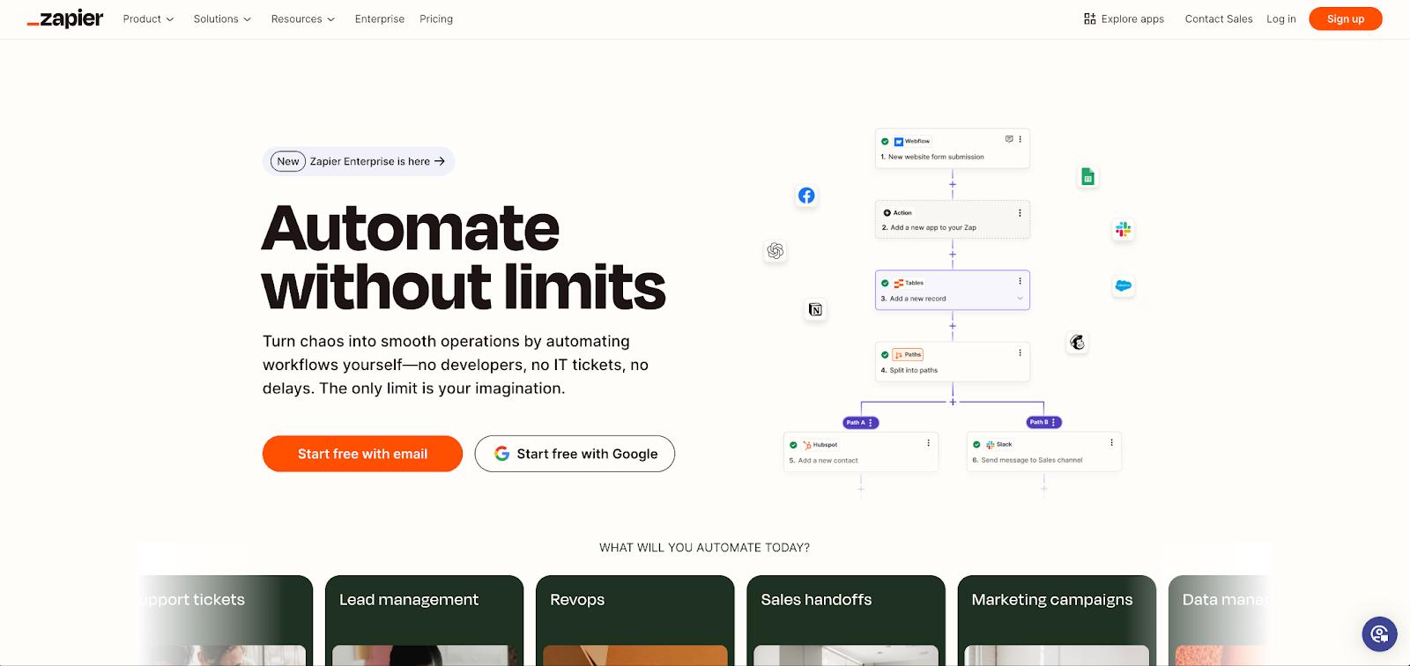Screen dimensions: 1410x666
Task: Click the Webflow app icon in step 1
Action: coord(898,141)
